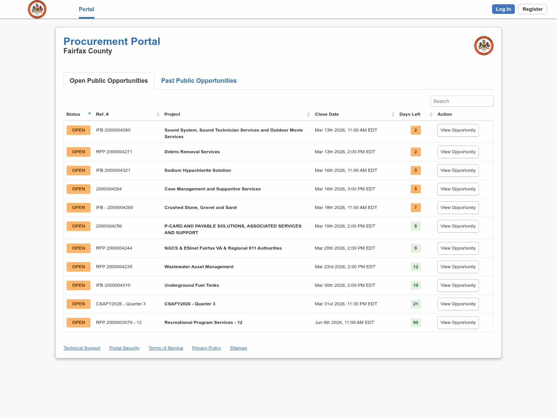Sort table by Status column arrow

89,114
